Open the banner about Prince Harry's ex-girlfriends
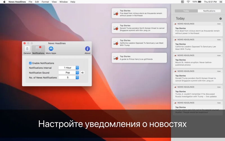 (x=139, y=58)
